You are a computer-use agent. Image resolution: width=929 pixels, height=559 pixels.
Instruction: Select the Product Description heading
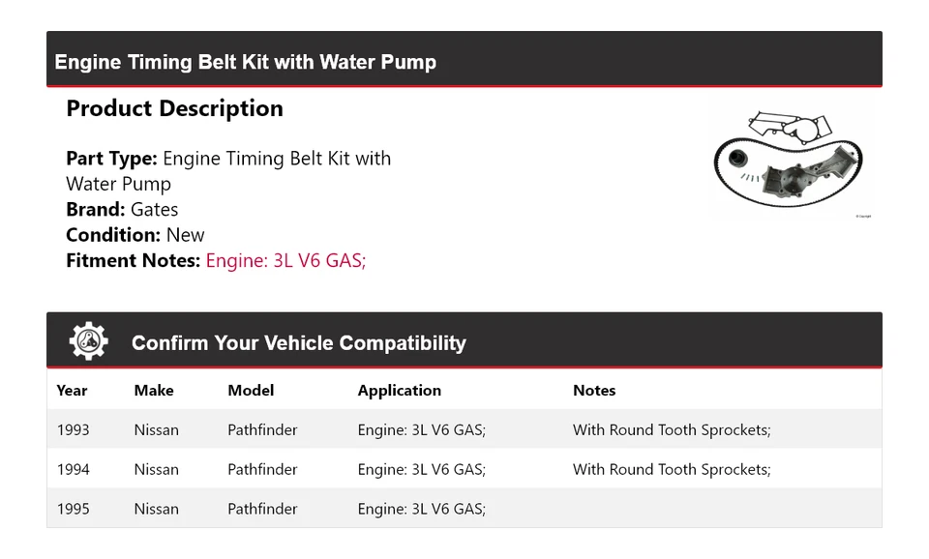point(174,108)
